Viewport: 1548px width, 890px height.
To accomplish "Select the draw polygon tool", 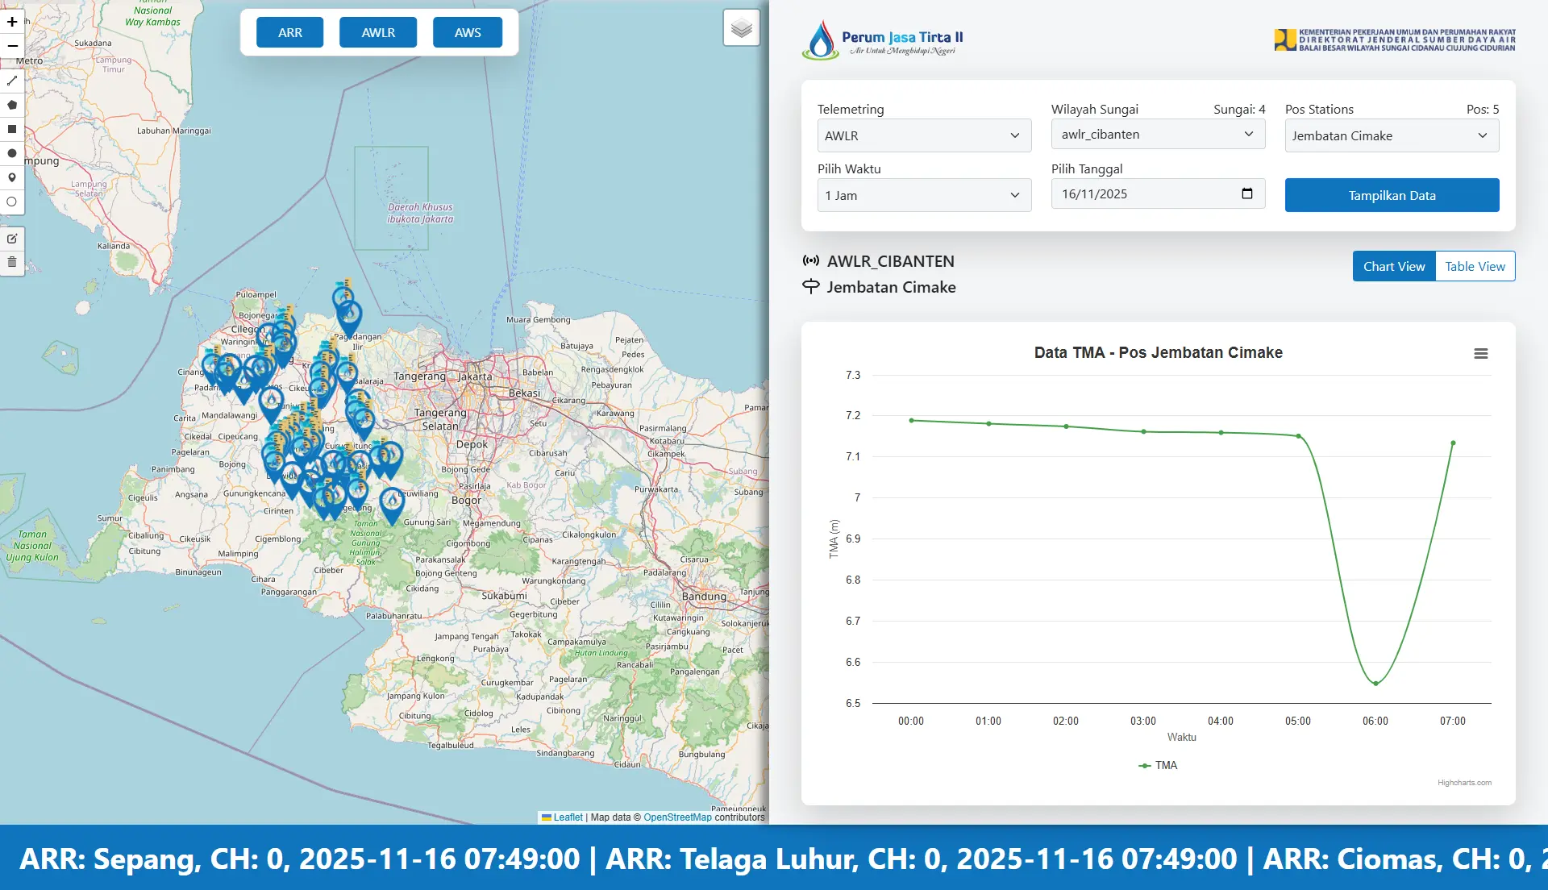I will pyautogui.click(x=12, y=105).
